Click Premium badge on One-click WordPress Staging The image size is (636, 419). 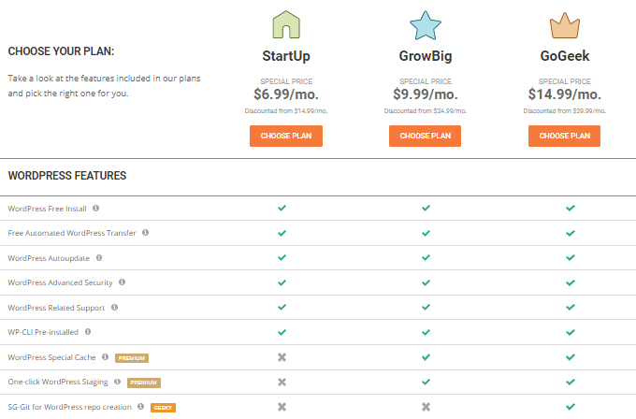point(143,382)
